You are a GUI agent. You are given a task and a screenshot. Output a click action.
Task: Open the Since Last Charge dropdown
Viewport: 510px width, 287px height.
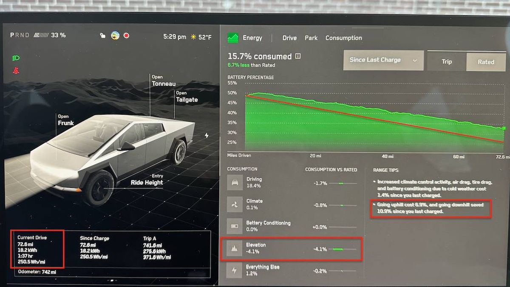click(382, 60)
